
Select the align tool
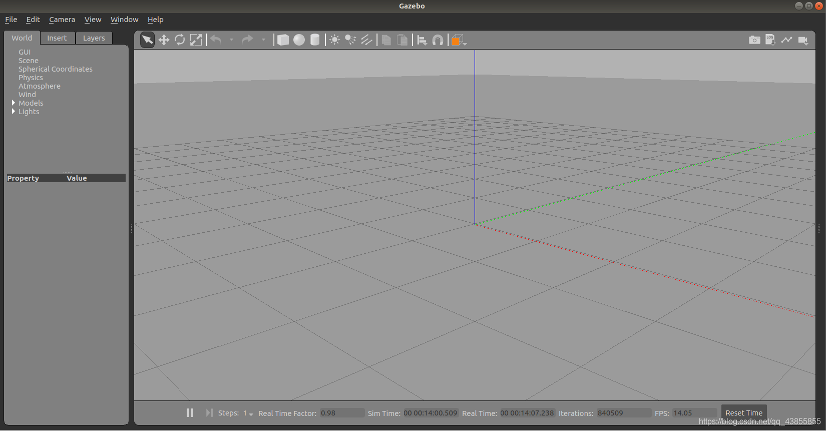click(x=422, y=40)
